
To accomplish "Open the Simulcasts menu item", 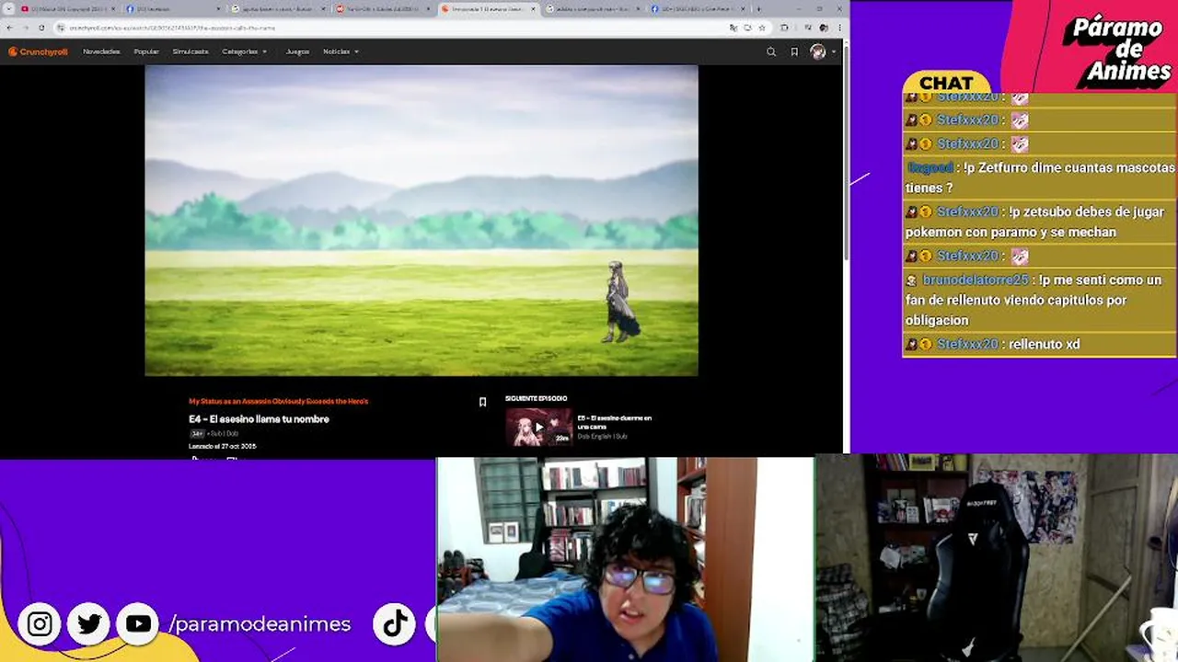I will (x=191, y=51).
